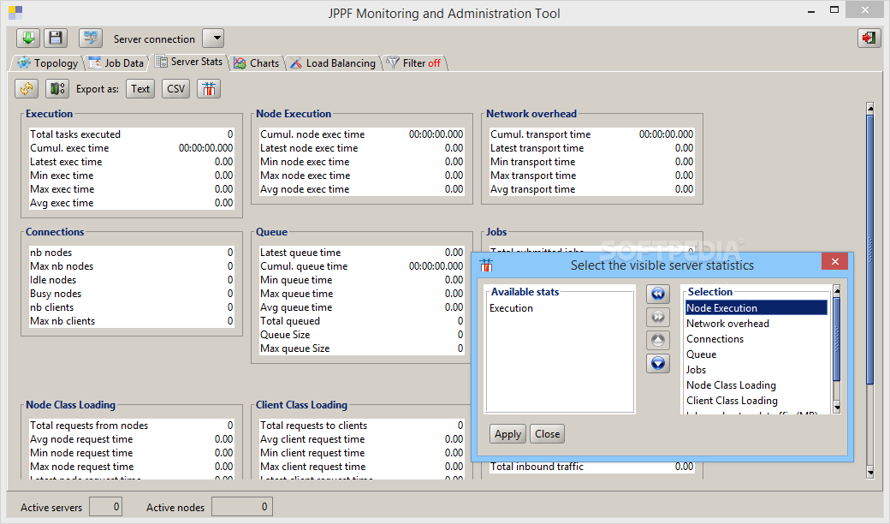Click the Total tasks executed row
The height and width of the screenshot is (524, 890).
coord(131,134)
